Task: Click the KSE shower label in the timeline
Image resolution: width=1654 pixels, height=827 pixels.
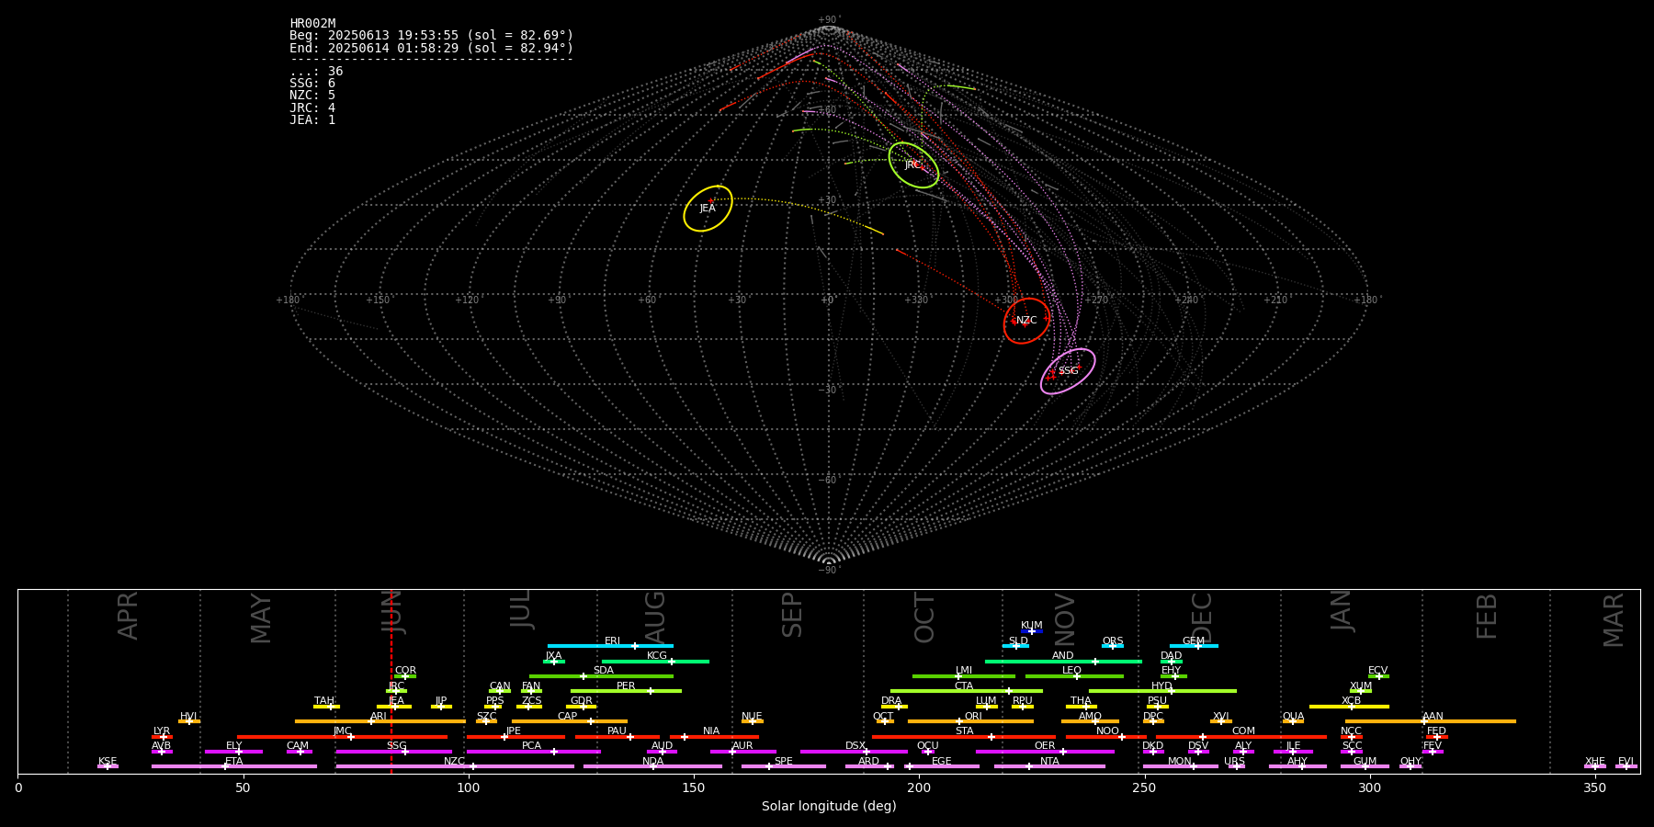Action: [x=108, y=762]
